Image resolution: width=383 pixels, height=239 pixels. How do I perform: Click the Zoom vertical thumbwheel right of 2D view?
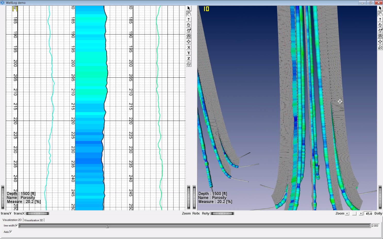pos(189,197)
